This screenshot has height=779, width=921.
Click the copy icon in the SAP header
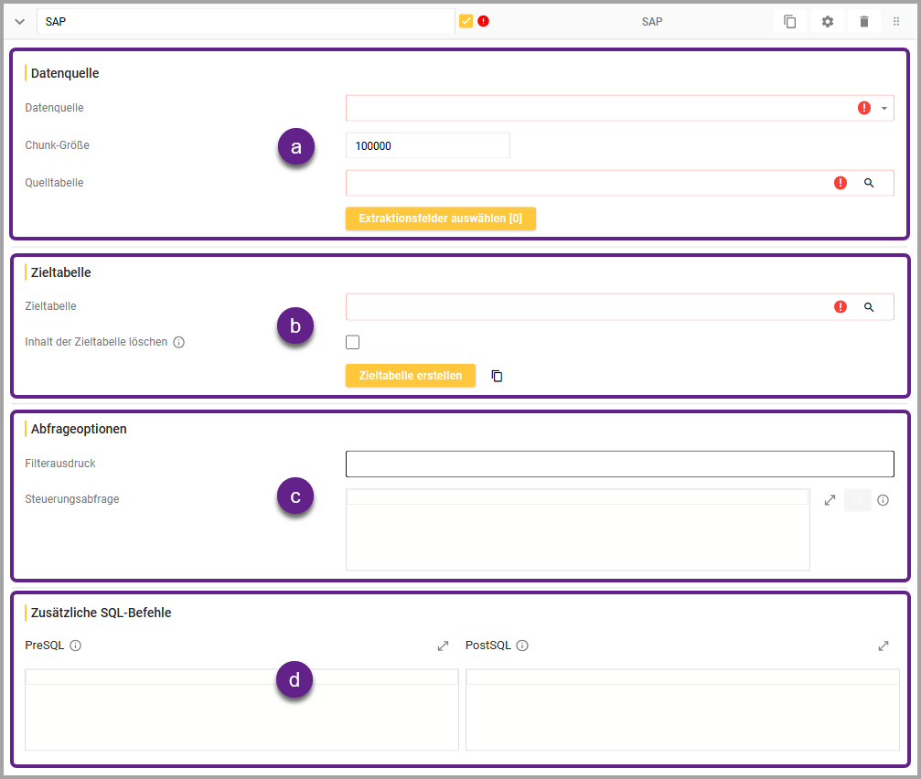coord(790,22)
